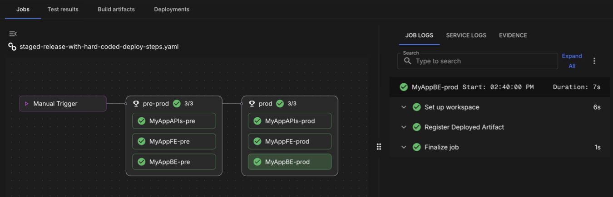Image resolution: width=613 pixels, height=197 pixels.
Task: Expand the Set up workspace step
Action: pos(404,107)
